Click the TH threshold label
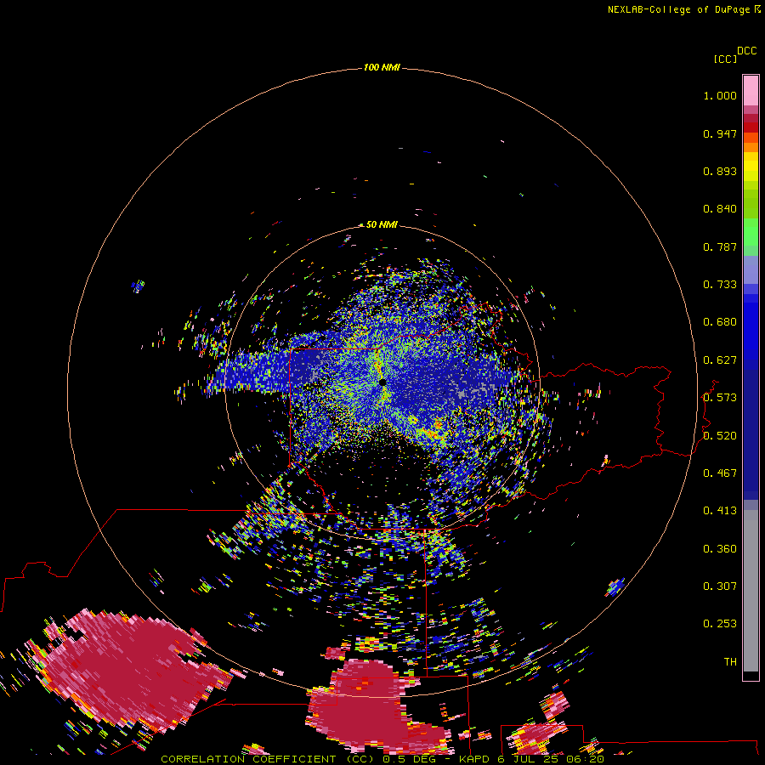765x765 pixels. point(730,662)
